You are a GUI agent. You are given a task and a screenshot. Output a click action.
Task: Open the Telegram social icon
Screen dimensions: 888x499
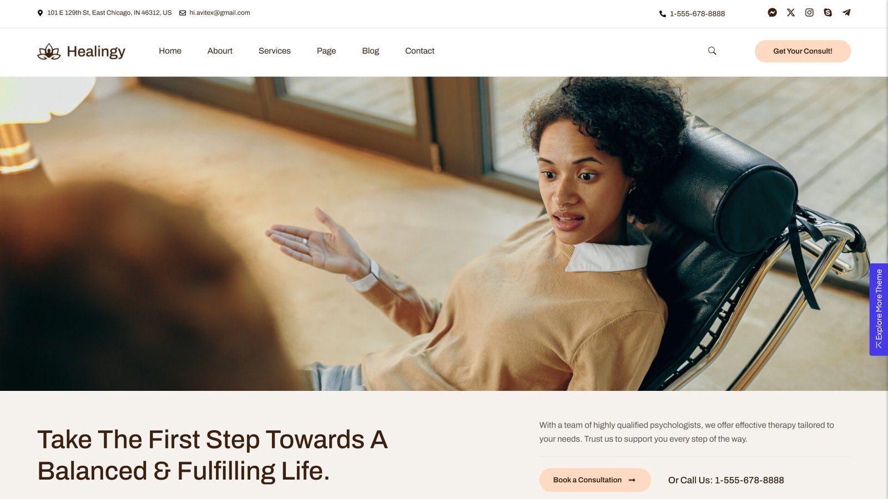click(x=846, y=12)
